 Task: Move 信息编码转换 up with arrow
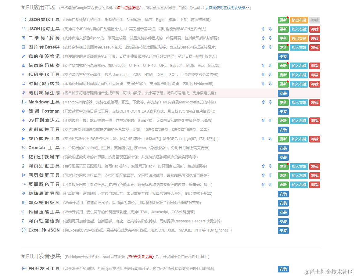tap(263, 66)
